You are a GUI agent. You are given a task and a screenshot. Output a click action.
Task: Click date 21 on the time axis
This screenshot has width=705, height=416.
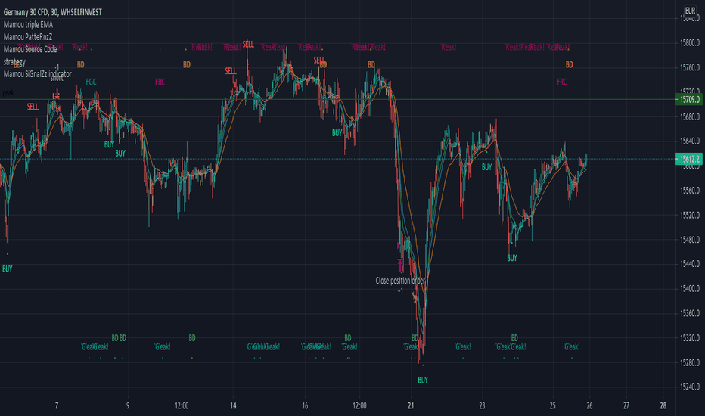[x=411, y=405]
